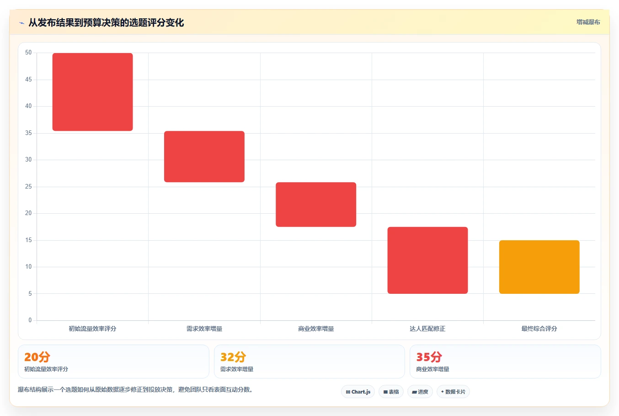The image size is (619, 416).
Task: Click the y-axis value 0
Action: [x=30, y=320]
